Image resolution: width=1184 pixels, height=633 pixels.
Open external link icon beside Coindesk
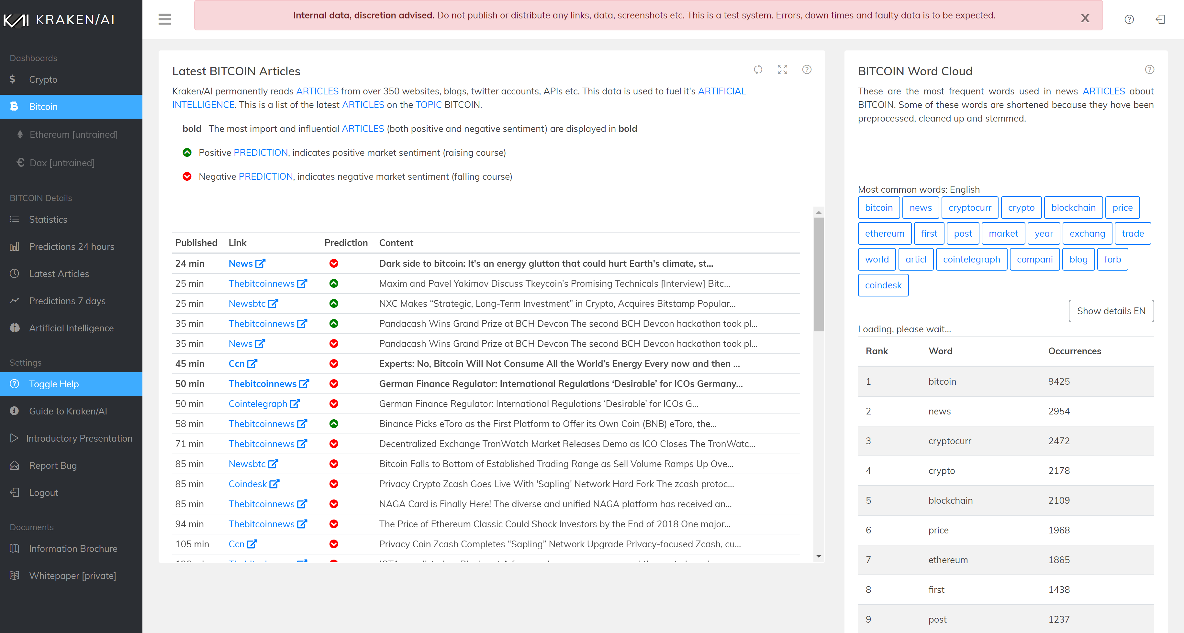(274, 484)
